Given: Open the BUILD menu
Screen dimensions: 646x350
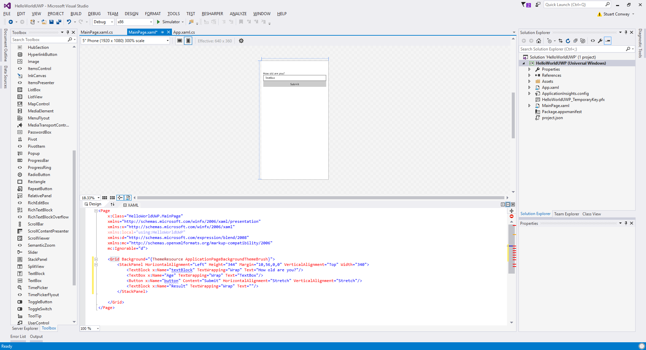Looking at the screenshot, I should click(x=76, y=14).
